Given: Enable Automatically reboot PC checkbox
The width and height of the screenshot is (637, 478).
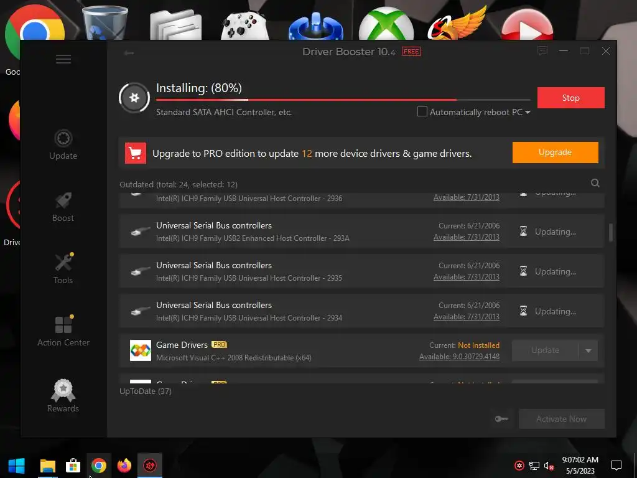Looking at the screenshot, I should pos(422,111).
